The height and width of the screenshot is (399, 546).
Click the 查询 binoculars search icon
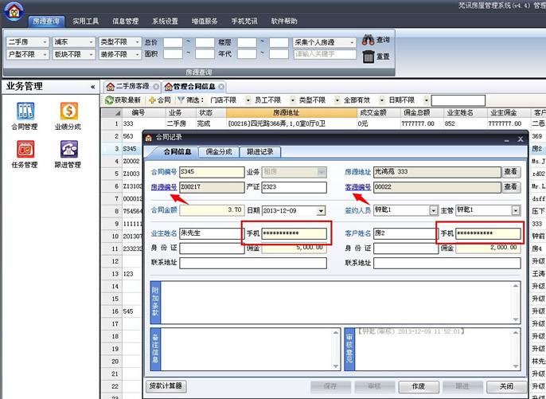pyautogui.click(x=369, y=40)
